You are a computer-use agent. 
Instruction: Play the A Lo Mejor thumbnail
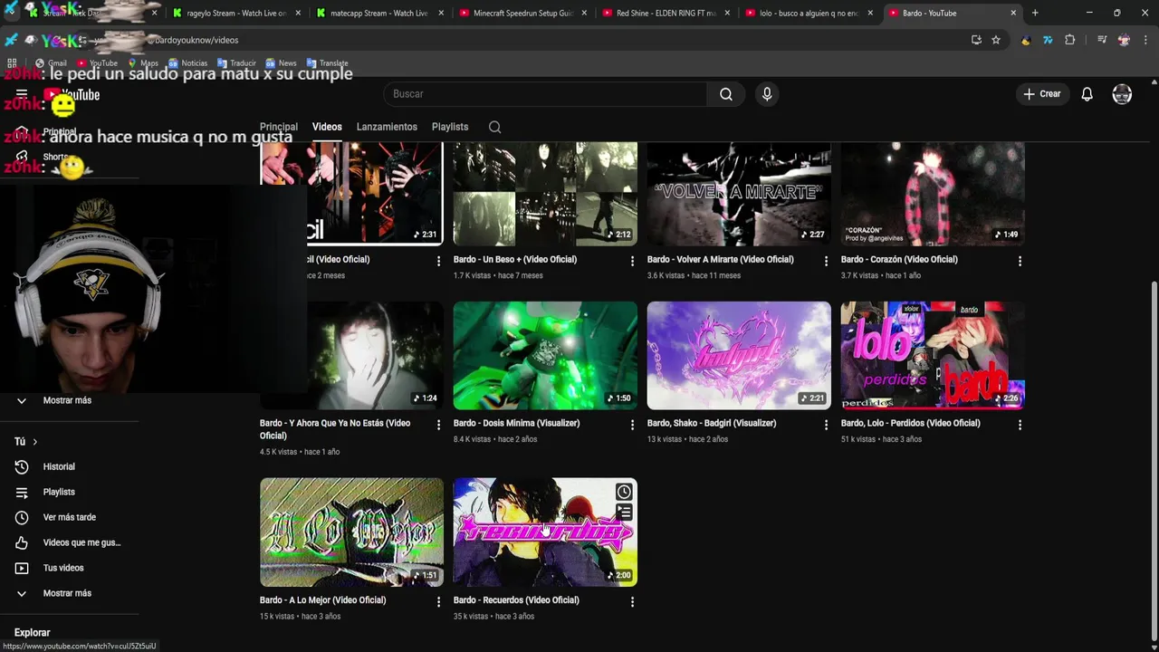(x=351, y=532)
